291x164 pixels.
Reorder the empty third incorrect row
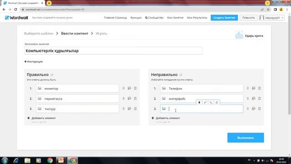pyautogui.click(x=248, y=109)
